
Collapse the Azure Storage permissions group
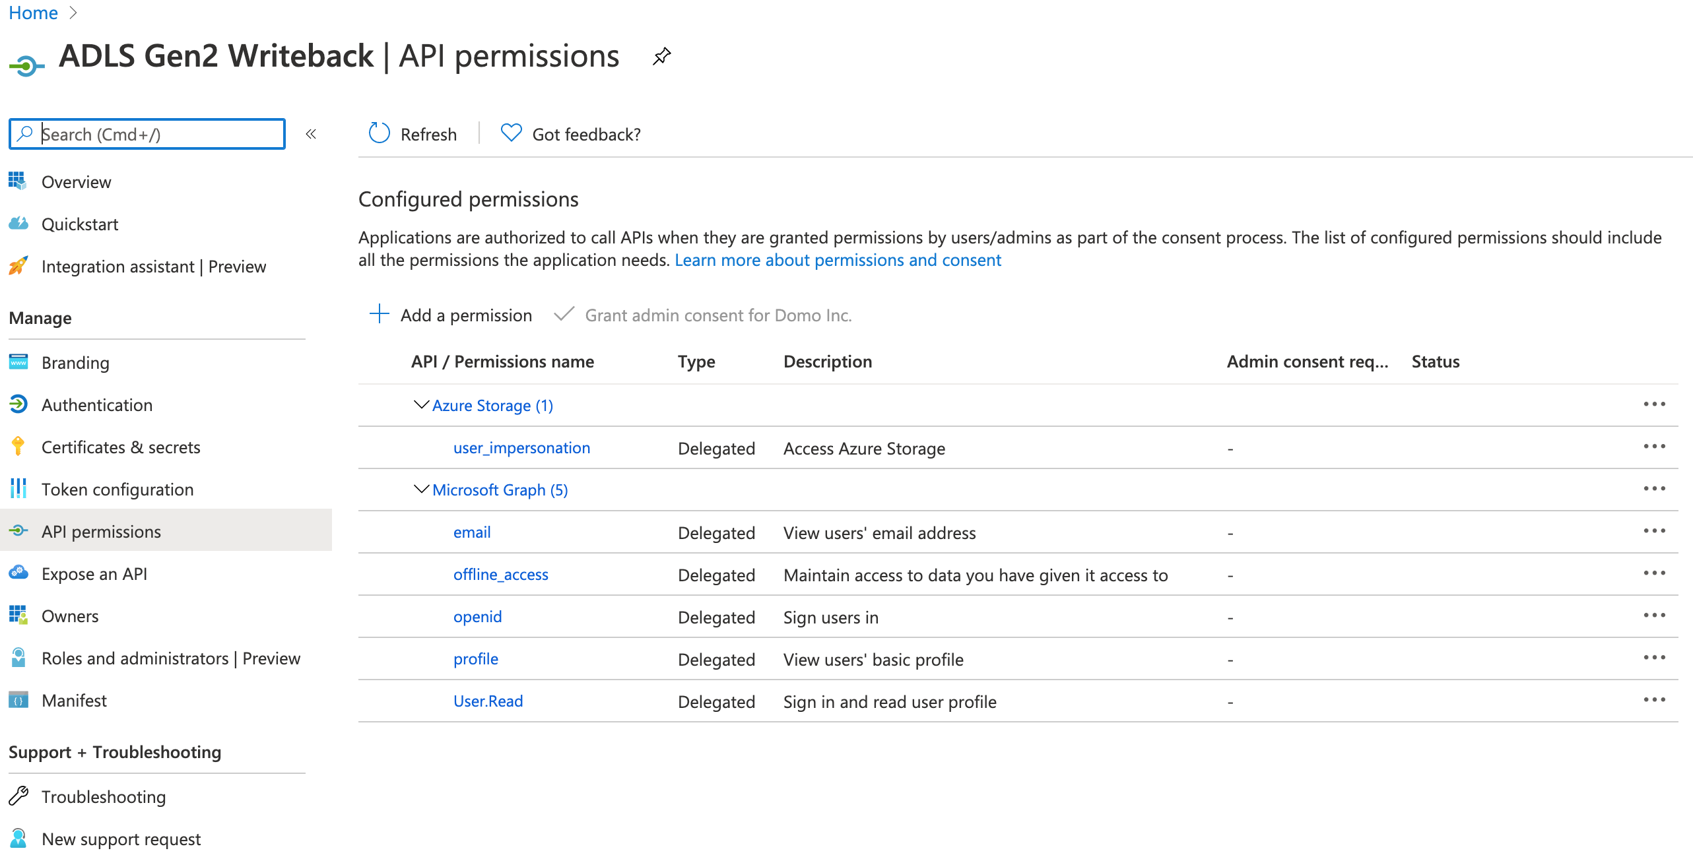click(420, 405)
